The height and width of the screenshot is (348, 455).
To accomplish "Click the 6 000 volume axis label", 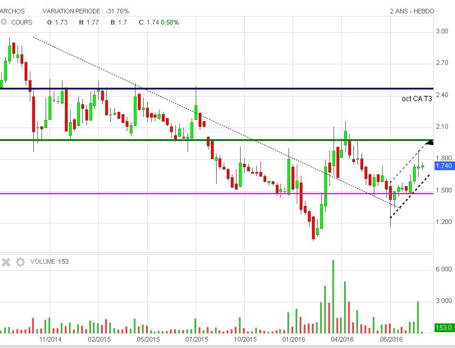I will coord(444,269).
